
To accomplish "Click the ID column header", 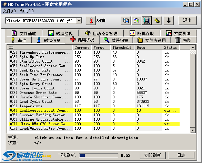I will click(40, 47).
